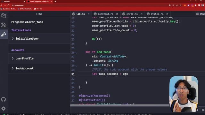
Task: Select the Test flask sidebar icon
Action: point(4,34)
